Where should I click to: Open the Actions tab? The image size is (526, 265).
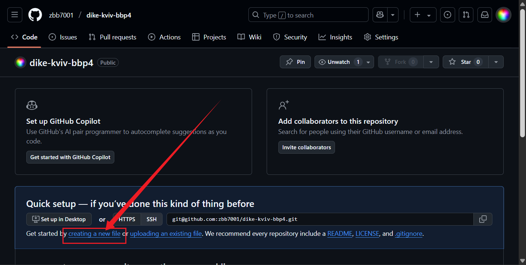[164, 37]
